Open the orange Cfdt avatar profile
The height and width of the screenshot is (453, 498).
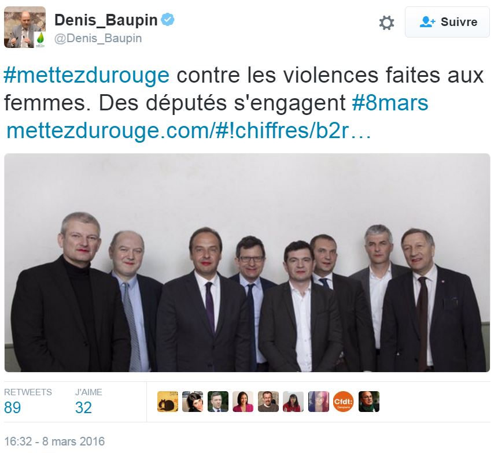coord(344,402)
